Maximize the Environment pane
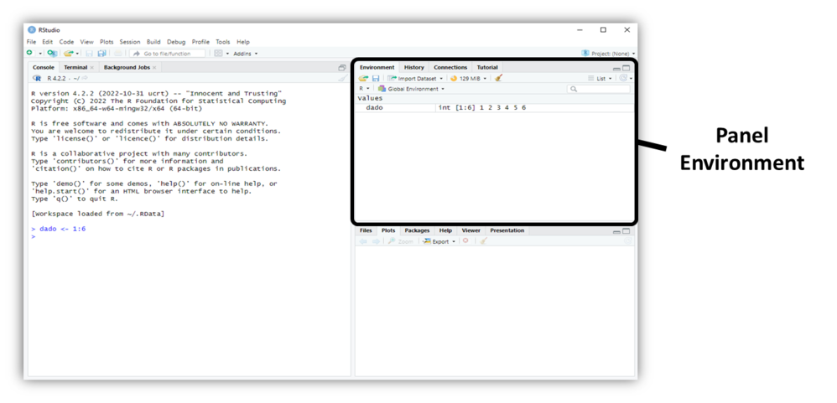The width and height of the screenshot is (837, 403). (626, 68)
